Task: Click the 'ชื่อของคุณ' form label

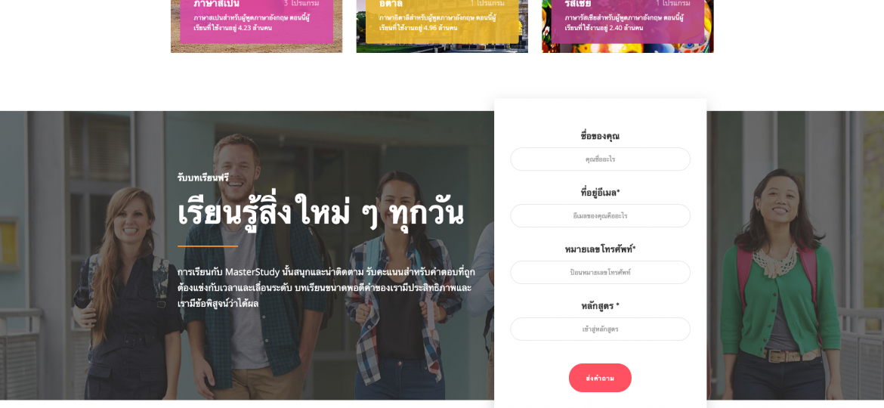Action: coord(600,136)
